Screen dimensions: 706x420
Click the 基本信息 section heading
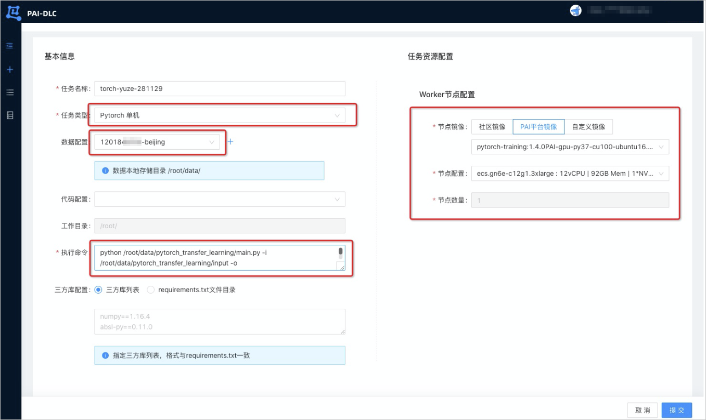(x=59, y=56)
